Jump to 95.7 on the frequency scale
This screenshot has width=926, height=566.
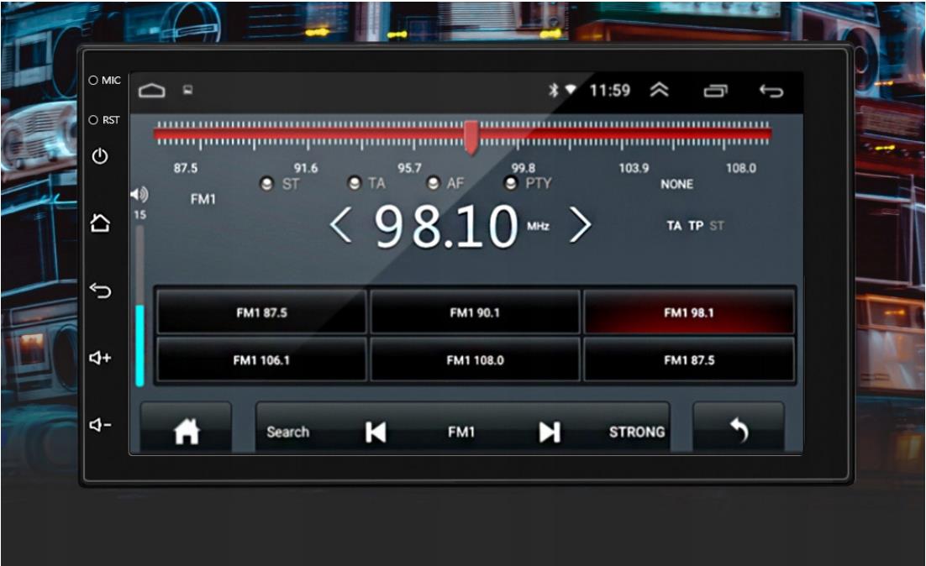click(409, 168)
